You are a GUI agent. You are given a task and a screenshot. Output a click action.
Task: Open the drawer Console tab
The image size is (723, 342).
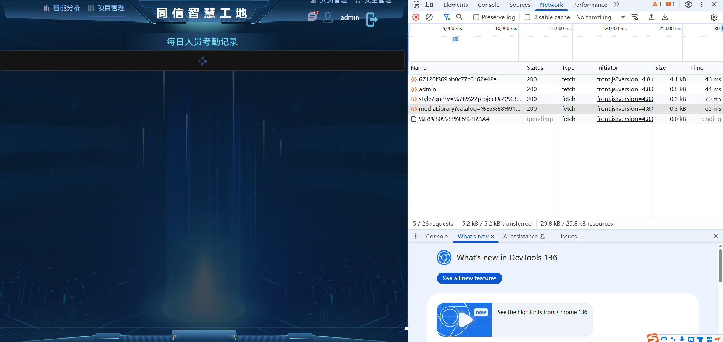tap(437, 237)
